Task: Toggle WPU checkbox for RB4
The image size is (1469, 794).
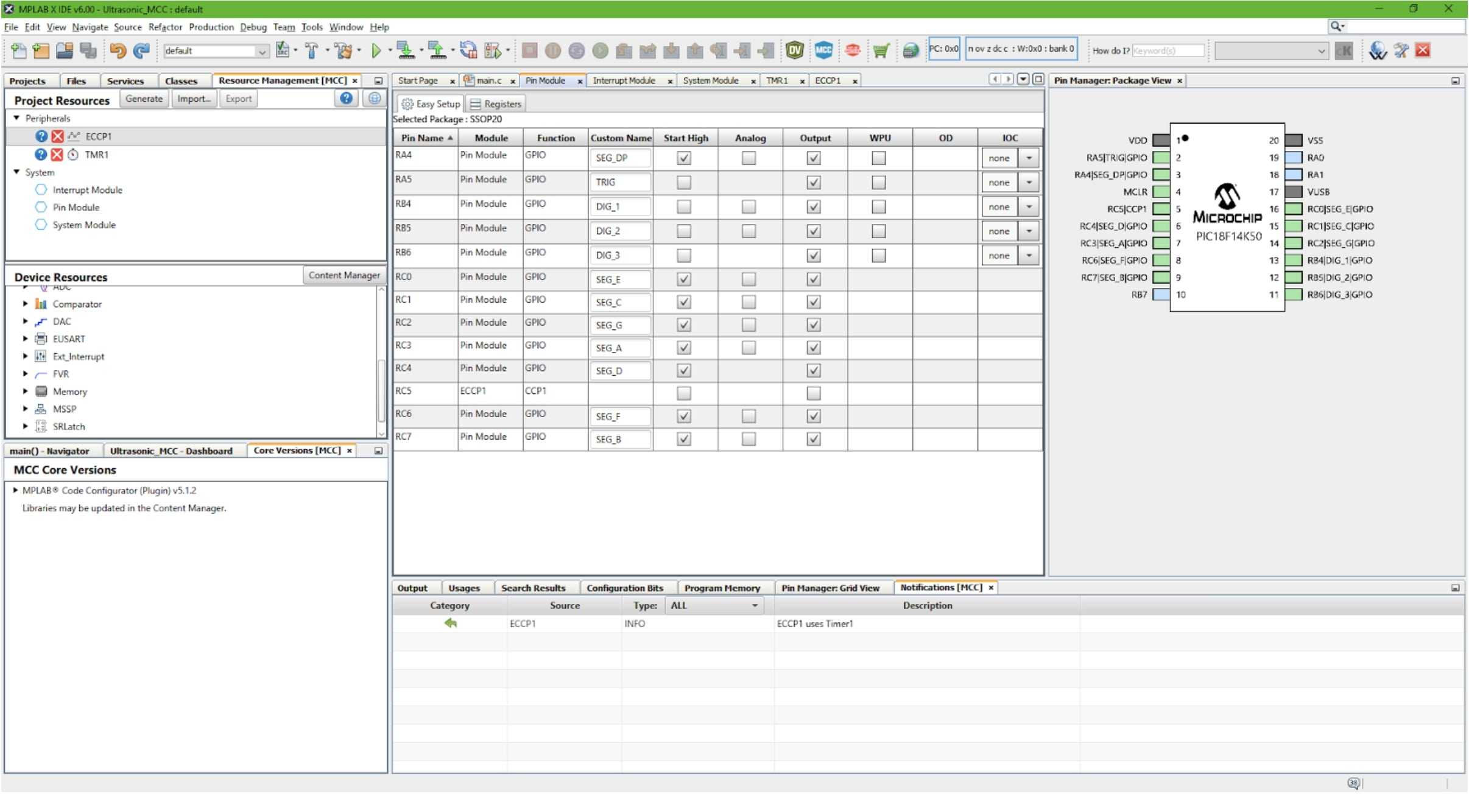Action: point(878,207)
